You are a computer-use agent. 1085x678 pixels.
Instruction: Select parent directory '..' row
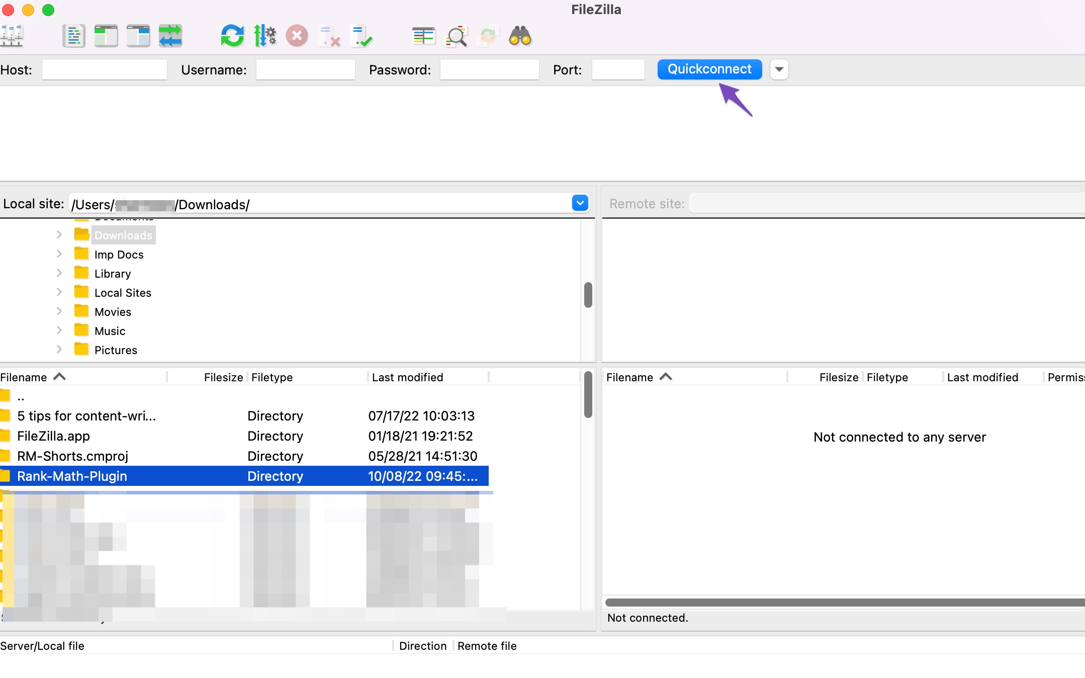coord(244,396)
